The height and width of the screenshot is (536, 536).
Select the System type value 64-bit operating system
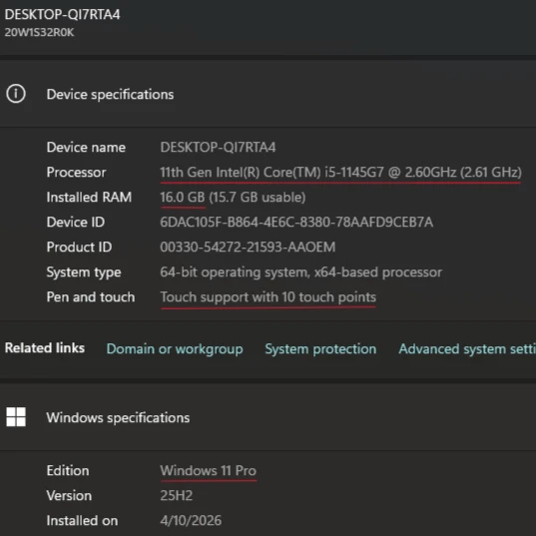301,272
